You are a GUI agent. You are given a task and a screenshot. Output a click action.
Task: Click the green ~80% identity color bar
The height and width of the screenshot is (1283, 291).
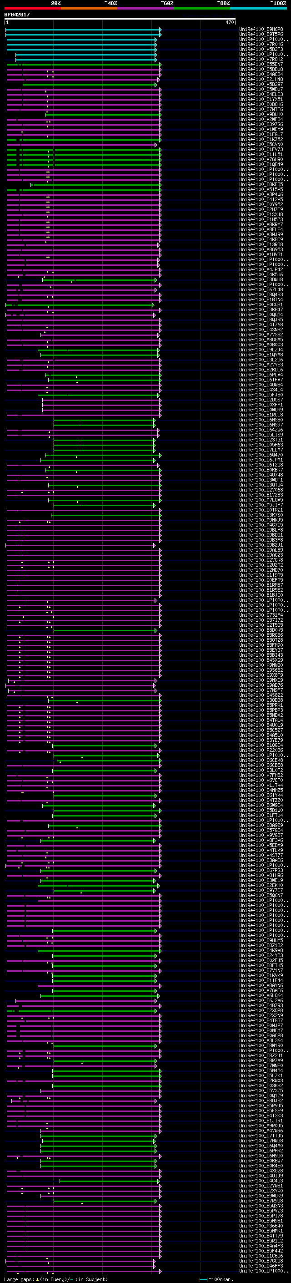tap(202, 8)
